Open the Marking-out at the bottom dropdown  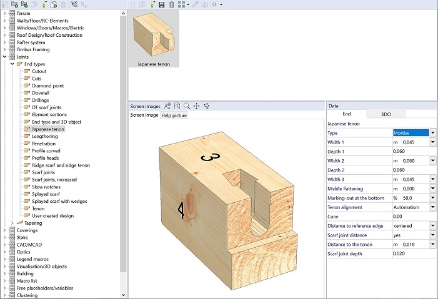(433, 198)
